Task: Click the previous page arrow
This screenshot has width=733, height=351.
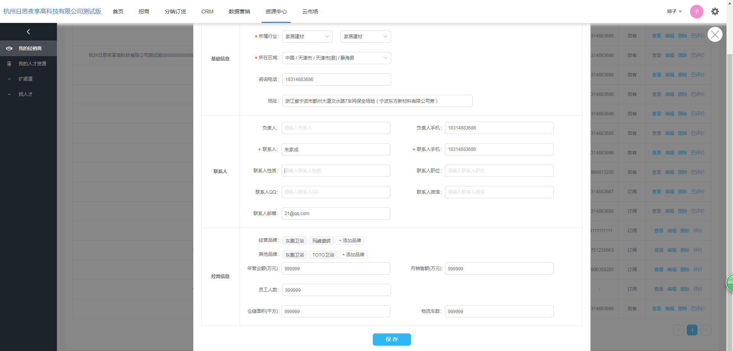Action: [x=678, y=330]
